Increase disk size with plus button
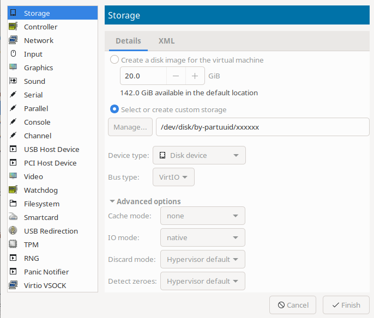This screenshot has width=374, height=318. click(x=195, y=76)
